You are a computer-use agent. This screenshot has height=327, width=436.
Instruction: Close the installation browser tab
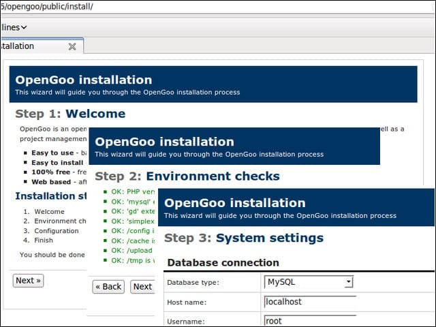pyautogui.click(x=72, y=46)
